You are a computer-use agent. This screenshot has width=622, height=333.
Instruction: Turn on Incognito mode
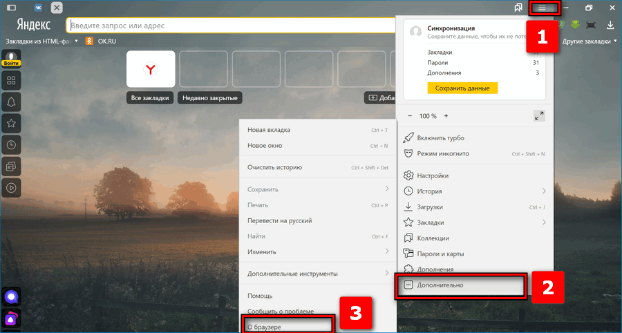click(x=442, y=153)
